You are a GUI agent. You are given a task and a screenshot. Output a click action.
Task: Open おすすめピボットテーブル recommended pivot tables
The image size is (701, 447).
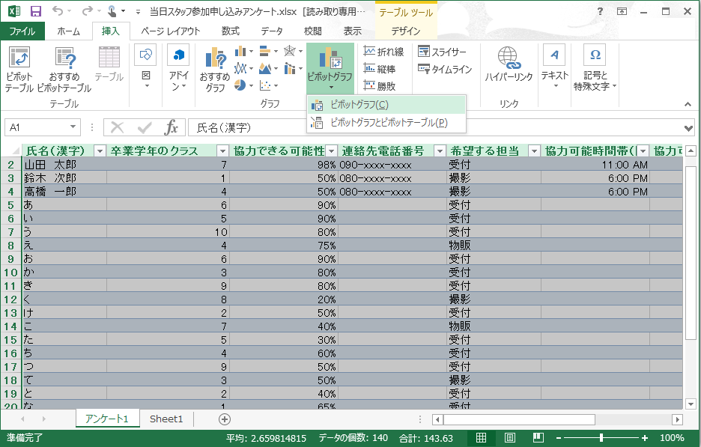(64, 70)
